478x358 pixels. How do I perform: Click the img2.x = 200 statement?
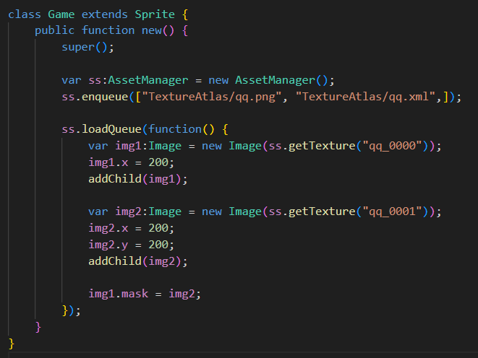point(131,228)
